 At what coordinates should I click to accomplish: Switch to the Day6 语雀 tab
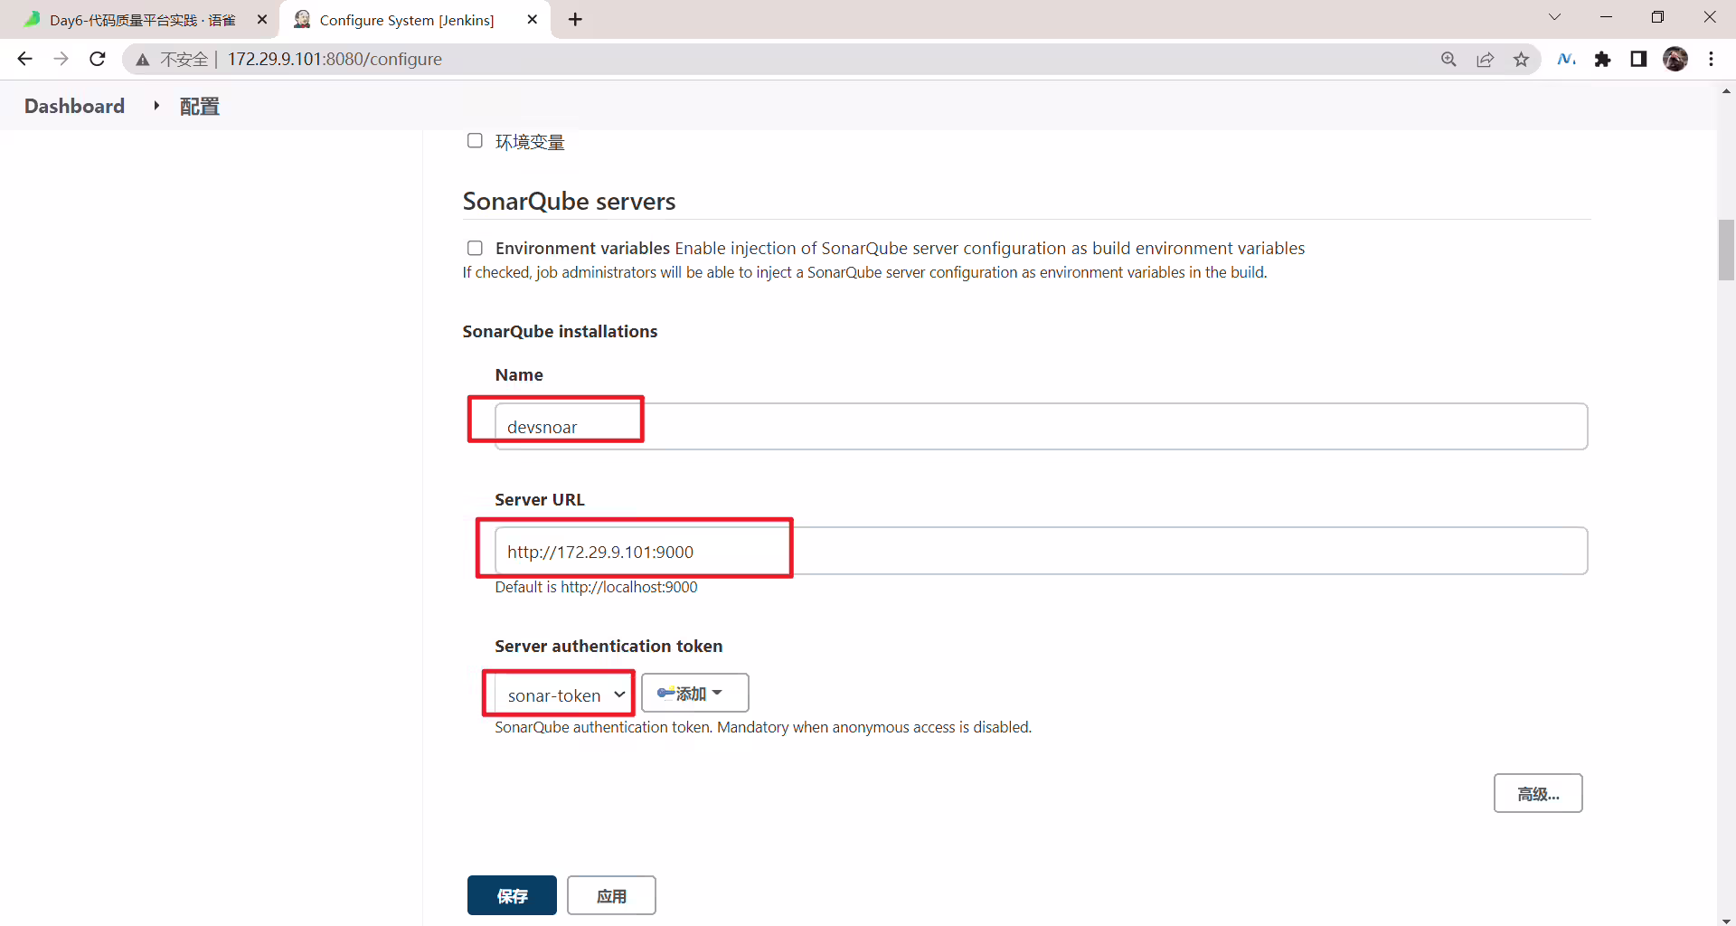click(x=145, y=19)
